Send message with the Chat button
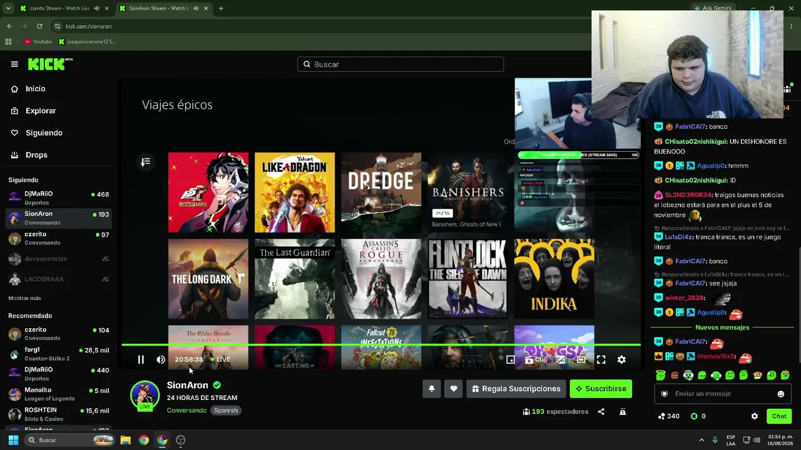The height and width of the screenshot is (450, 801). (779, 416)
